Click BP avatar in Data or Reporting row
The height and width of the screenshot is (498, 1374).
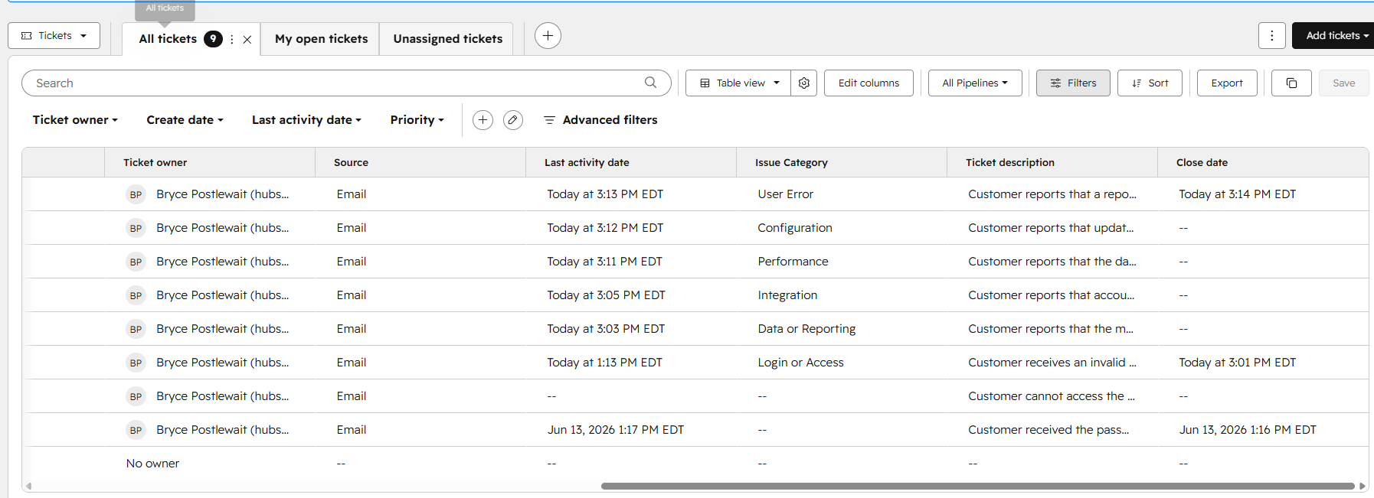(x=136, y=329)
